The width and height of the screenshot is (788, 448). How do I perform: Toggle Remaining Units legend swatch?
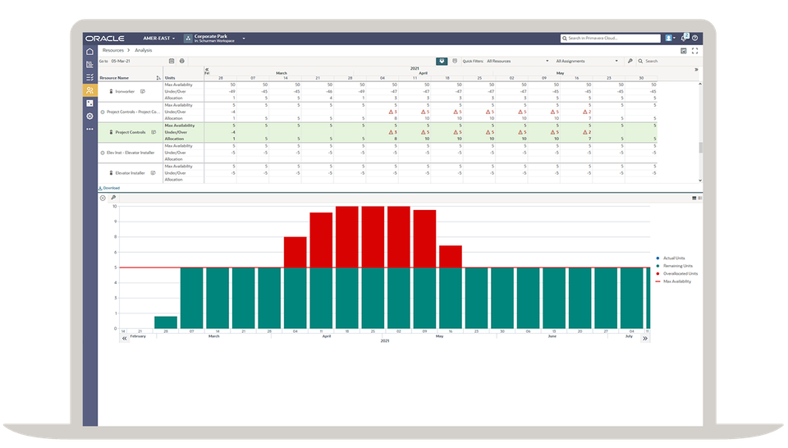[x=657, y=266]
